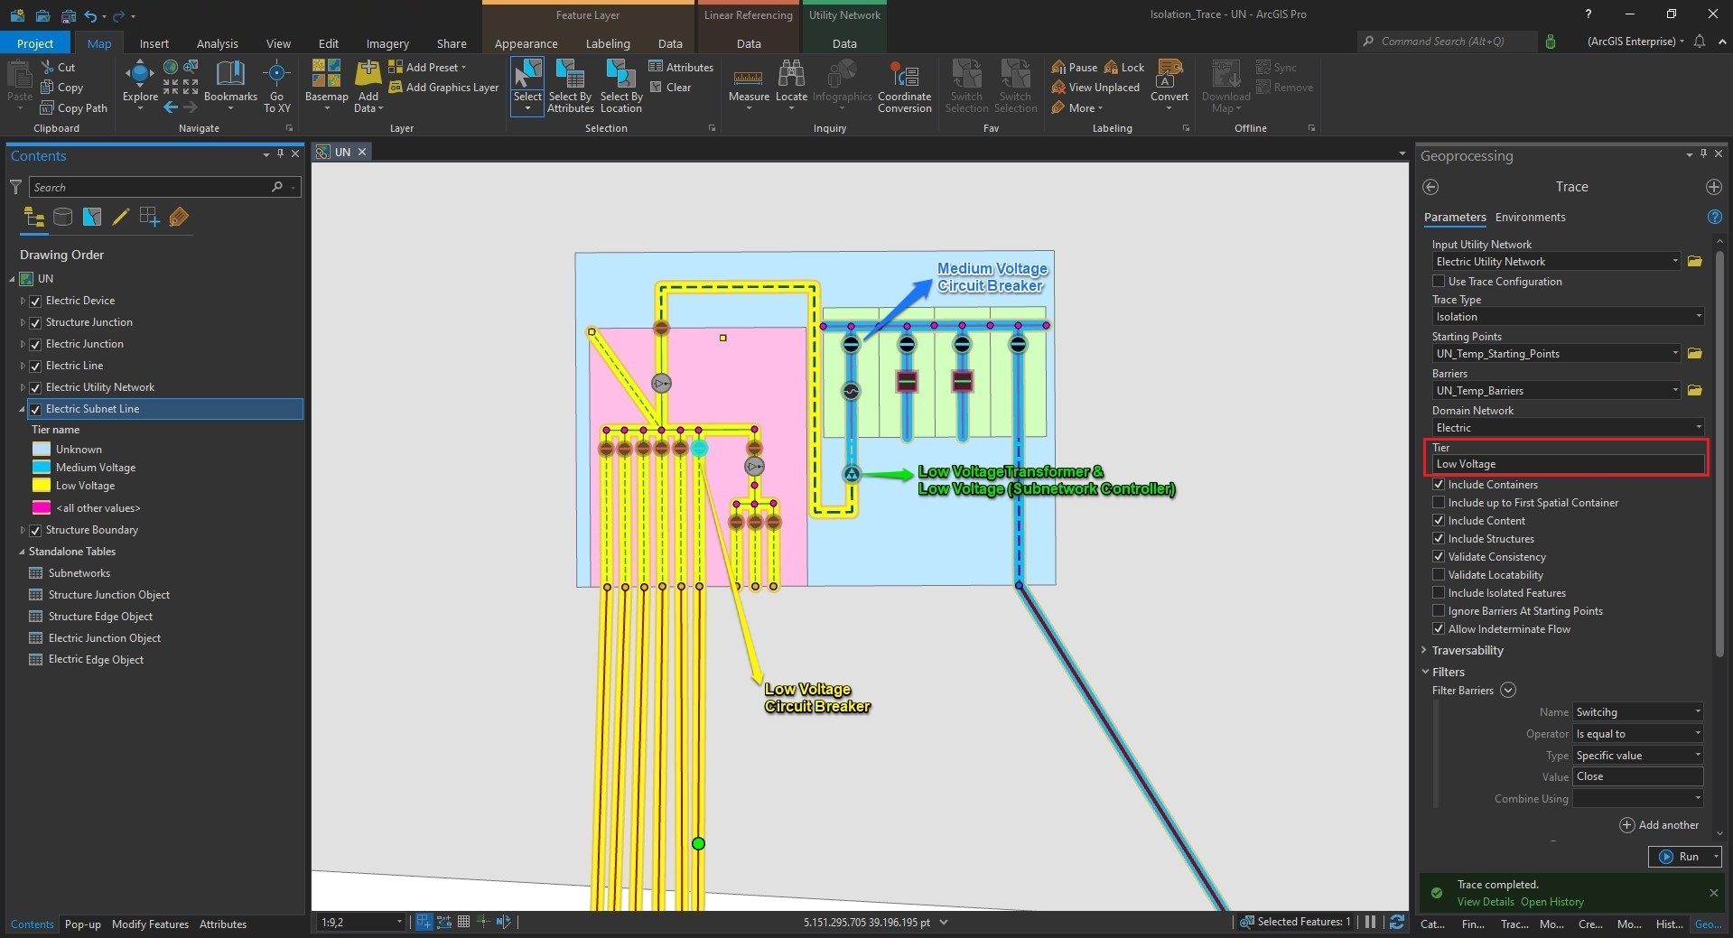Show List By Snapping view

tap(149, 217)
